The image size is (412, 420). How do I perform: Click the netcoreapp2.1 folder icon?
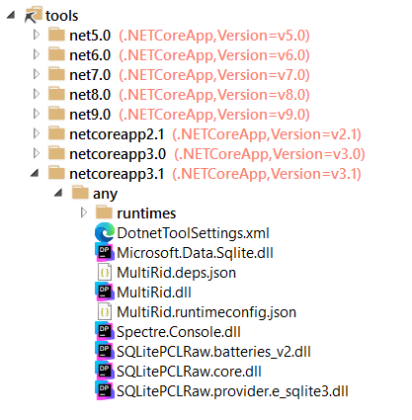pyautogui.click(x=56, y=133)
